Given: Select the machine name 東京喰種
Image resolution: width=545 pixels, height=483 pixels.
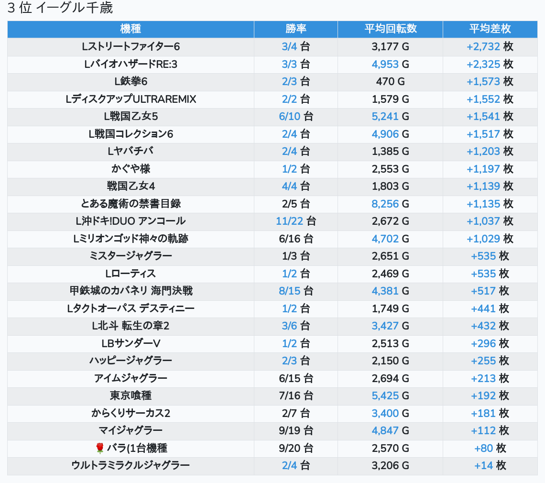Looking at the screenshot, I should [131, 396].
